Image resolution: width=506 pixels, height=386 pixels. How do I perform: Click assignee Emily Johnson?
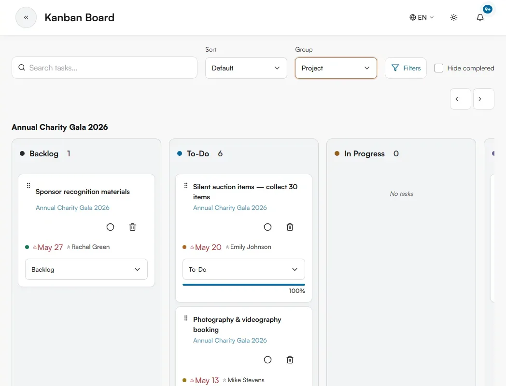(251, 247)
